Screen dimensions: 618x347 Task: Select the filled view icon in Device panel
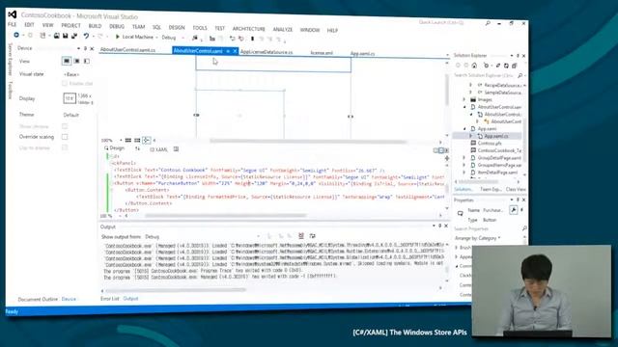tap(77, 61)
